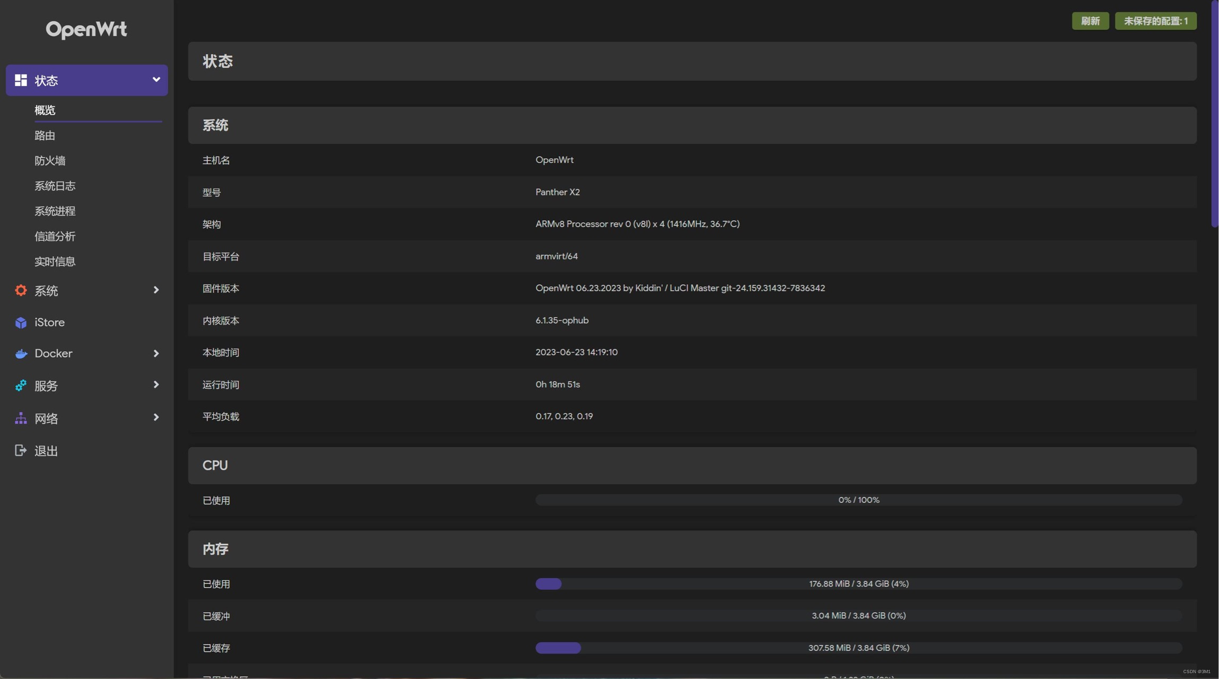
Task: Click the status dashboard grid icon
Action: pyautogui.click(x=21, y=80)
